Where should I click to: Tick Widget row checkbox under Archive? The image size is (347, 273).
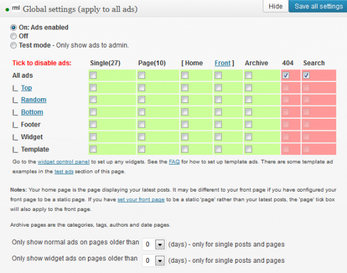click(249, 137)
